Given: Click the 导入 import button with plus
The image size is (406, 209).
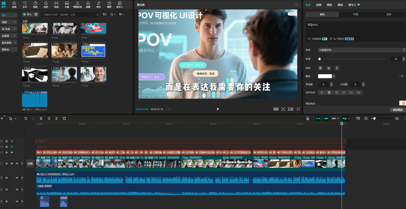Looking at the screenshot, I should pos(27,14).
